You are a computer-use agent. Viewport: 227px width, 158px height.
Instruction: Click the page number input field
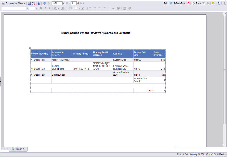(x=74, y=3)
